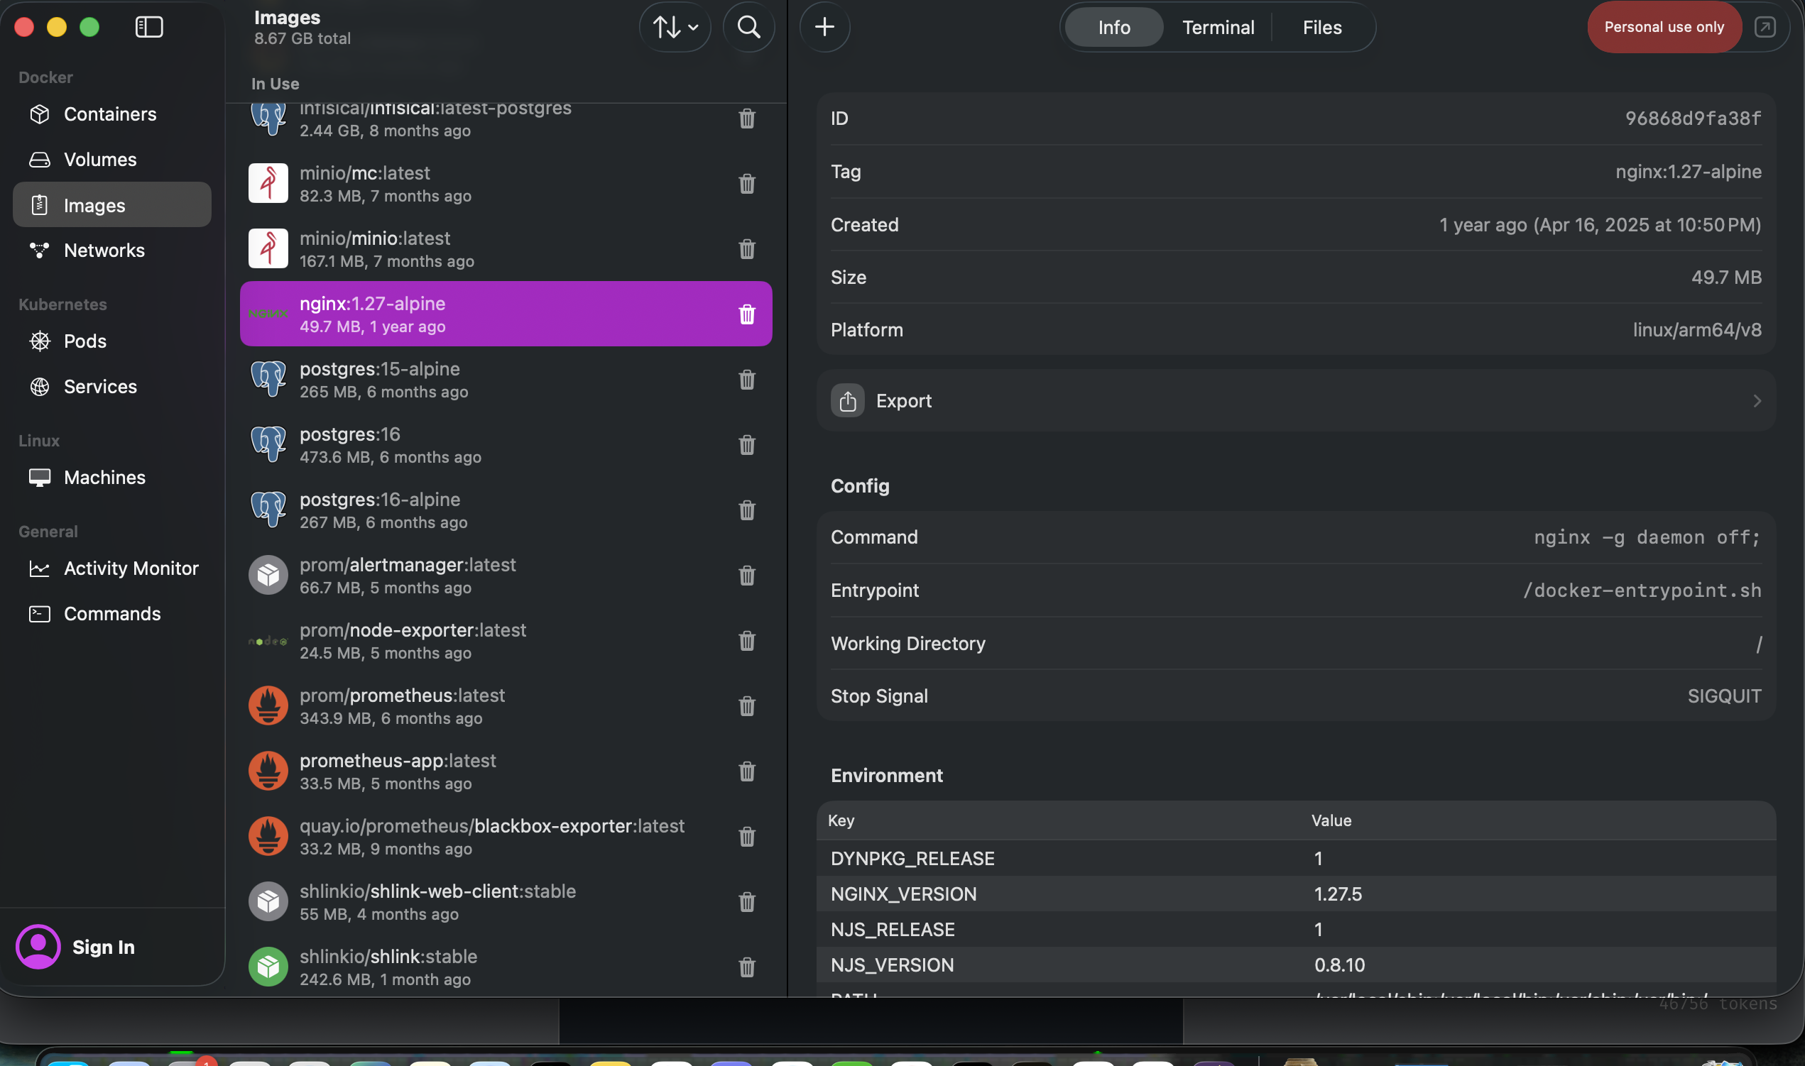
Task: Open Containers in the sidebar
Action: tap(110, 114)
